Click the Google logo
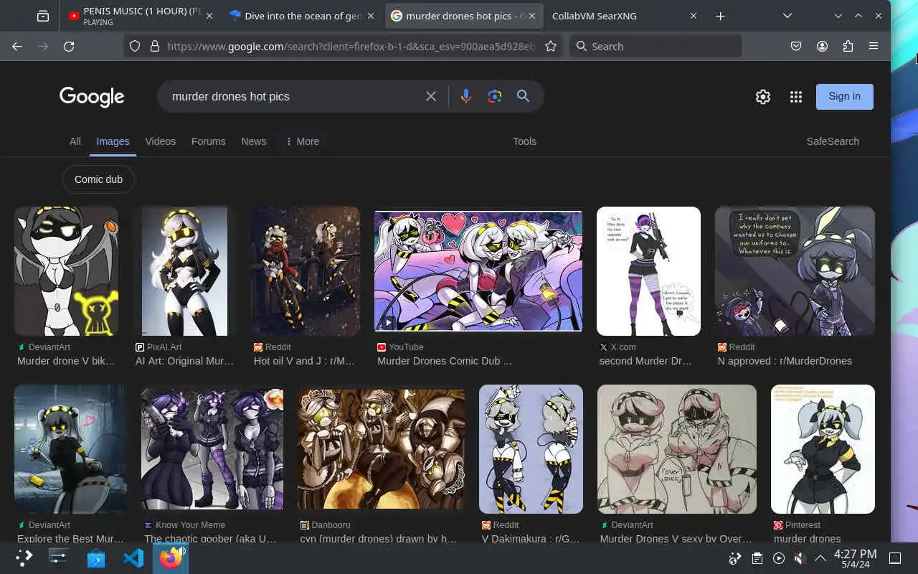Image resolution: width=918 pixels, height=574 pixels. (x=92, y=97)
